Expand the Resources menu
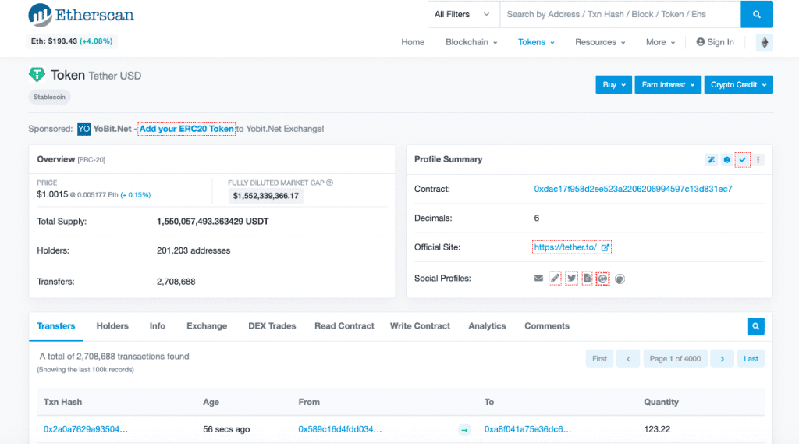 [600, 42]
